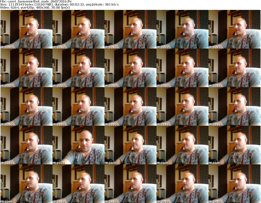Pick the thumbnail marked 00:01:36
The image size is (261, 203).
click(x=182, y=145)
